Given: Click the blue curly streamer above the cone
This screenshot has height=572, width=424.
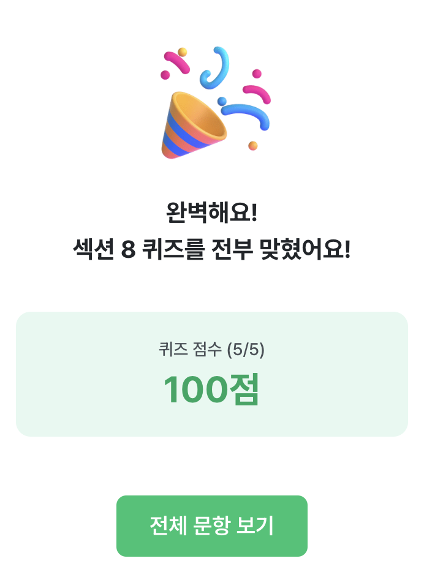Looking at the screenshot, I should tap(214, 66).
